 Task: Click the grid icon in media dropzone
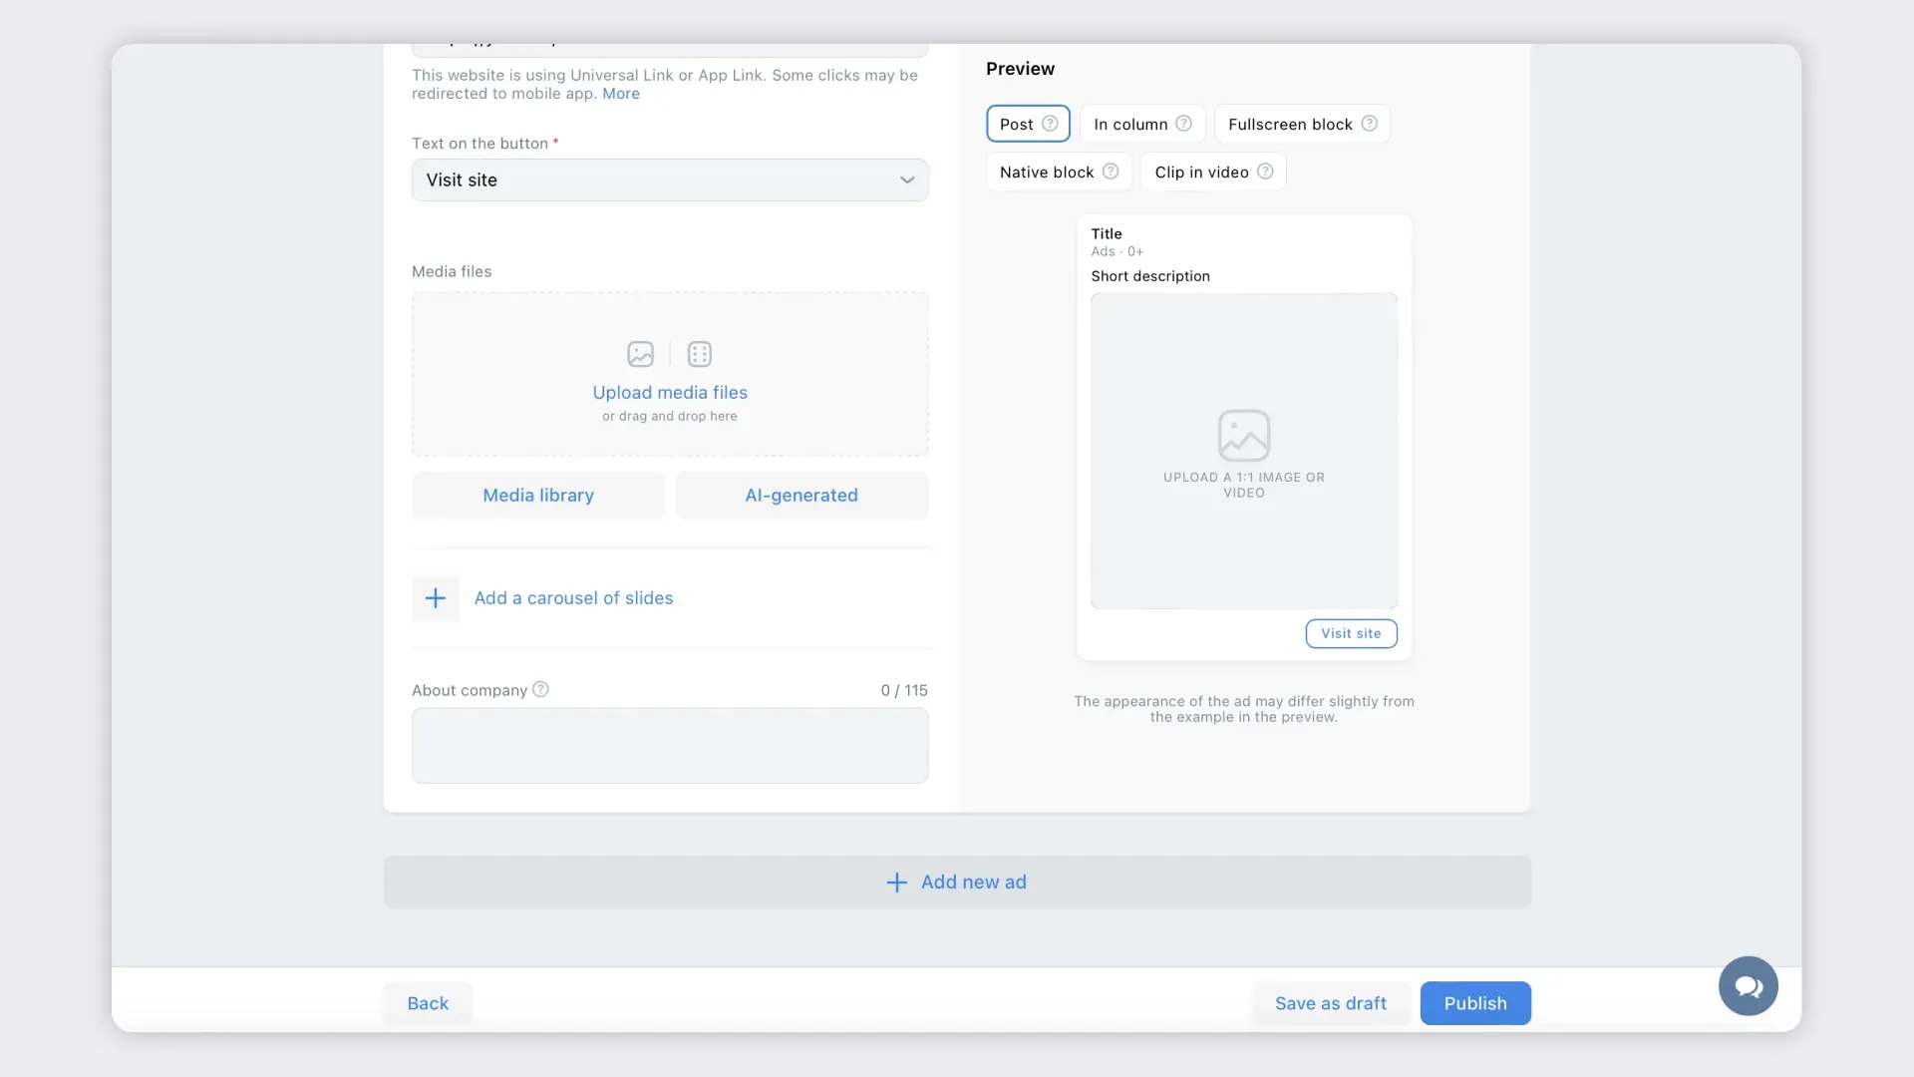pos(699,354)
